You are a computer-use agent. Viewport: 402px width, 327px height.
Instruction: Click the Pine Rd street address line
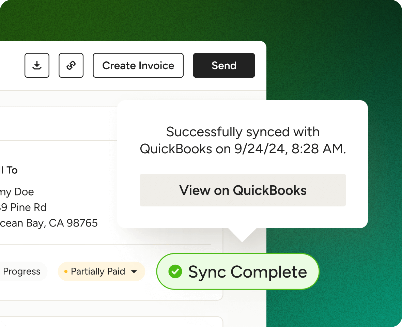pyautogui.click(x=23, y=207)
